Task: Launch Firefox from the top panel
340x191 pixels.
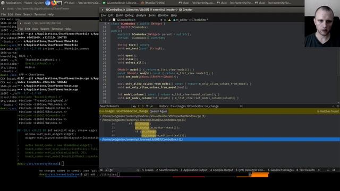Action: 53,3
